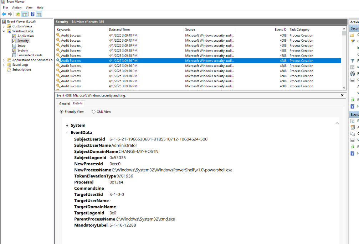
Task: Sort events by Date and Time column
Action: 119,30
